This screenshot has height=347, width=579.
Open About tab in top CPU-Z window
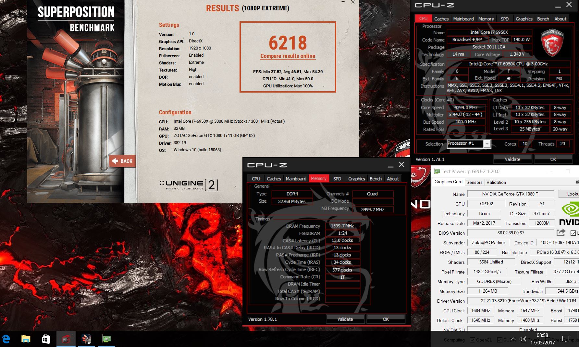pos(560,19)
